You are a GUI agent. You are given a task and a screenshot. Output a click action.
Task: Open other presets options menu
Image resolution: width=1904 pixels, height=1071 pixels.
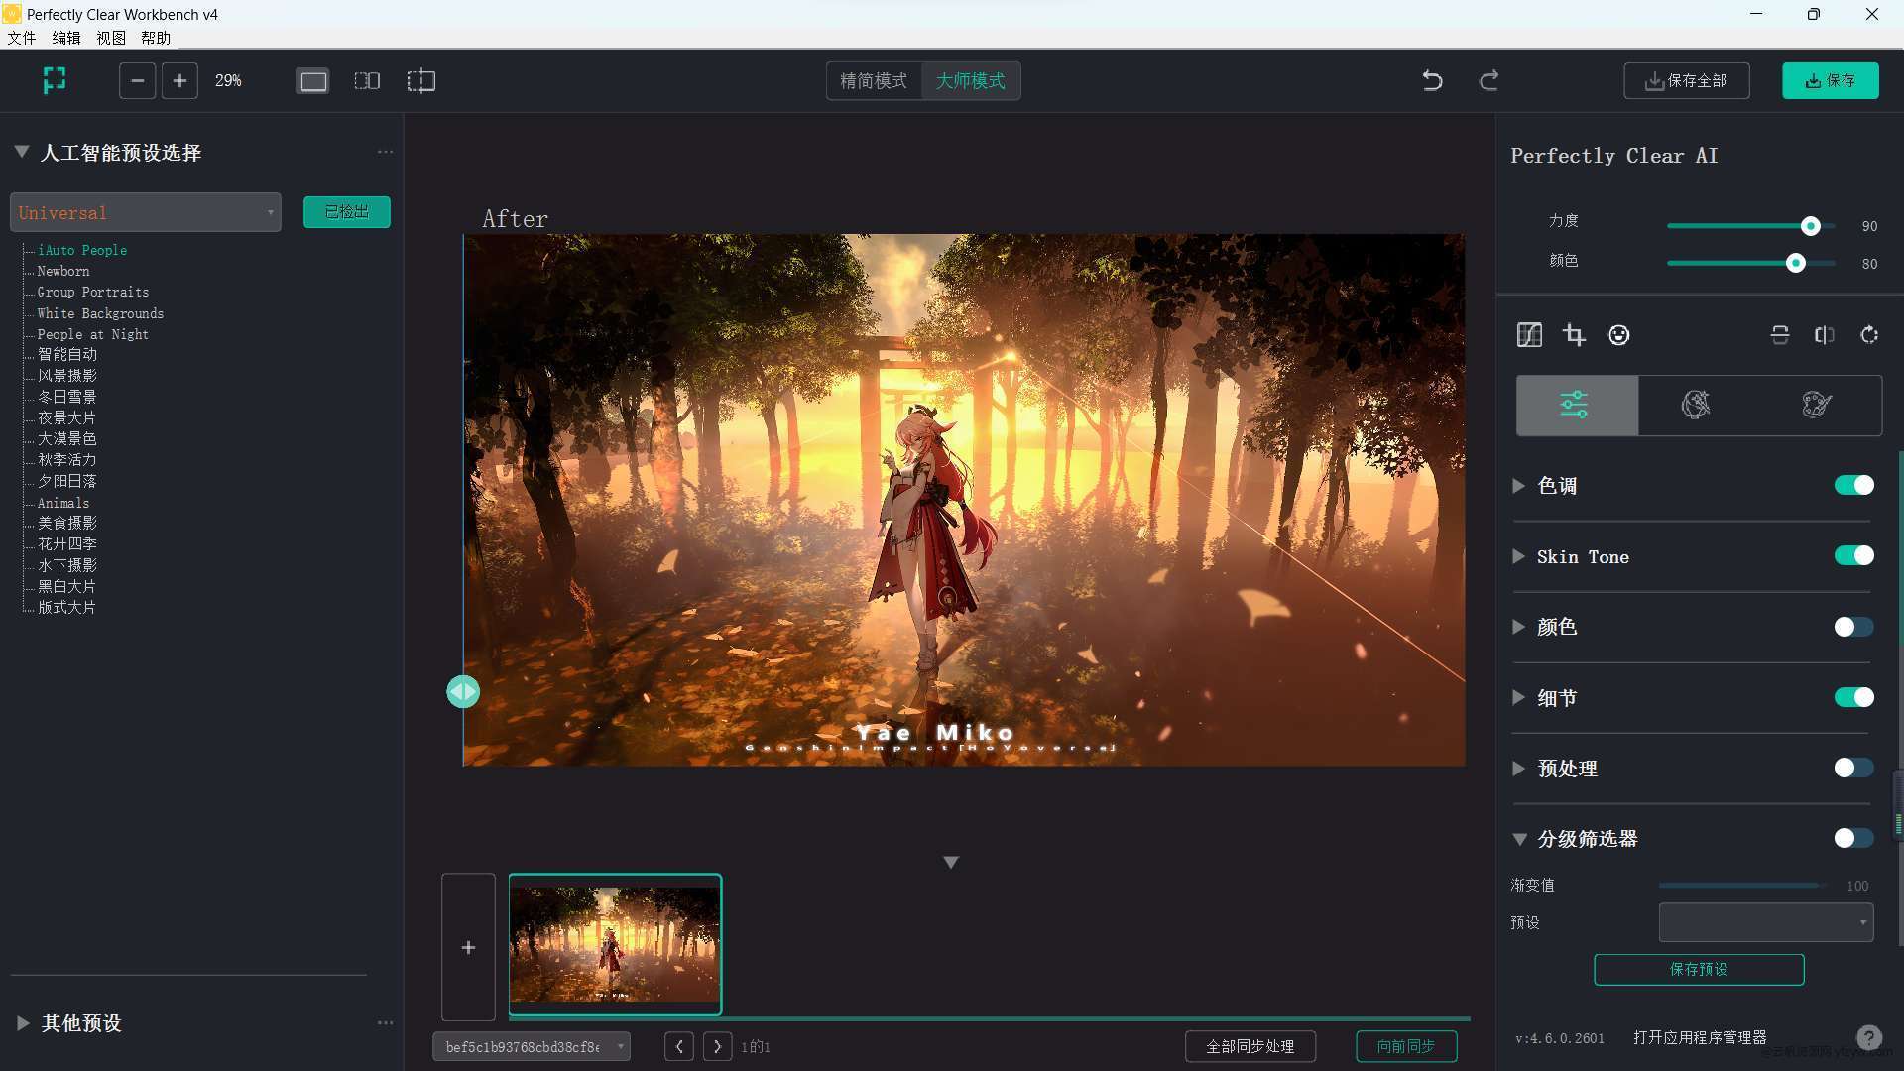point(385,1022)
